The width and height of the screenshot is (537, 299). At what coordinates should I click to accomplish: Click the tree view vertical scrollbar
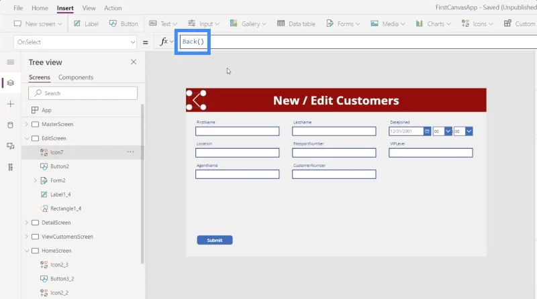pos(142,184)
